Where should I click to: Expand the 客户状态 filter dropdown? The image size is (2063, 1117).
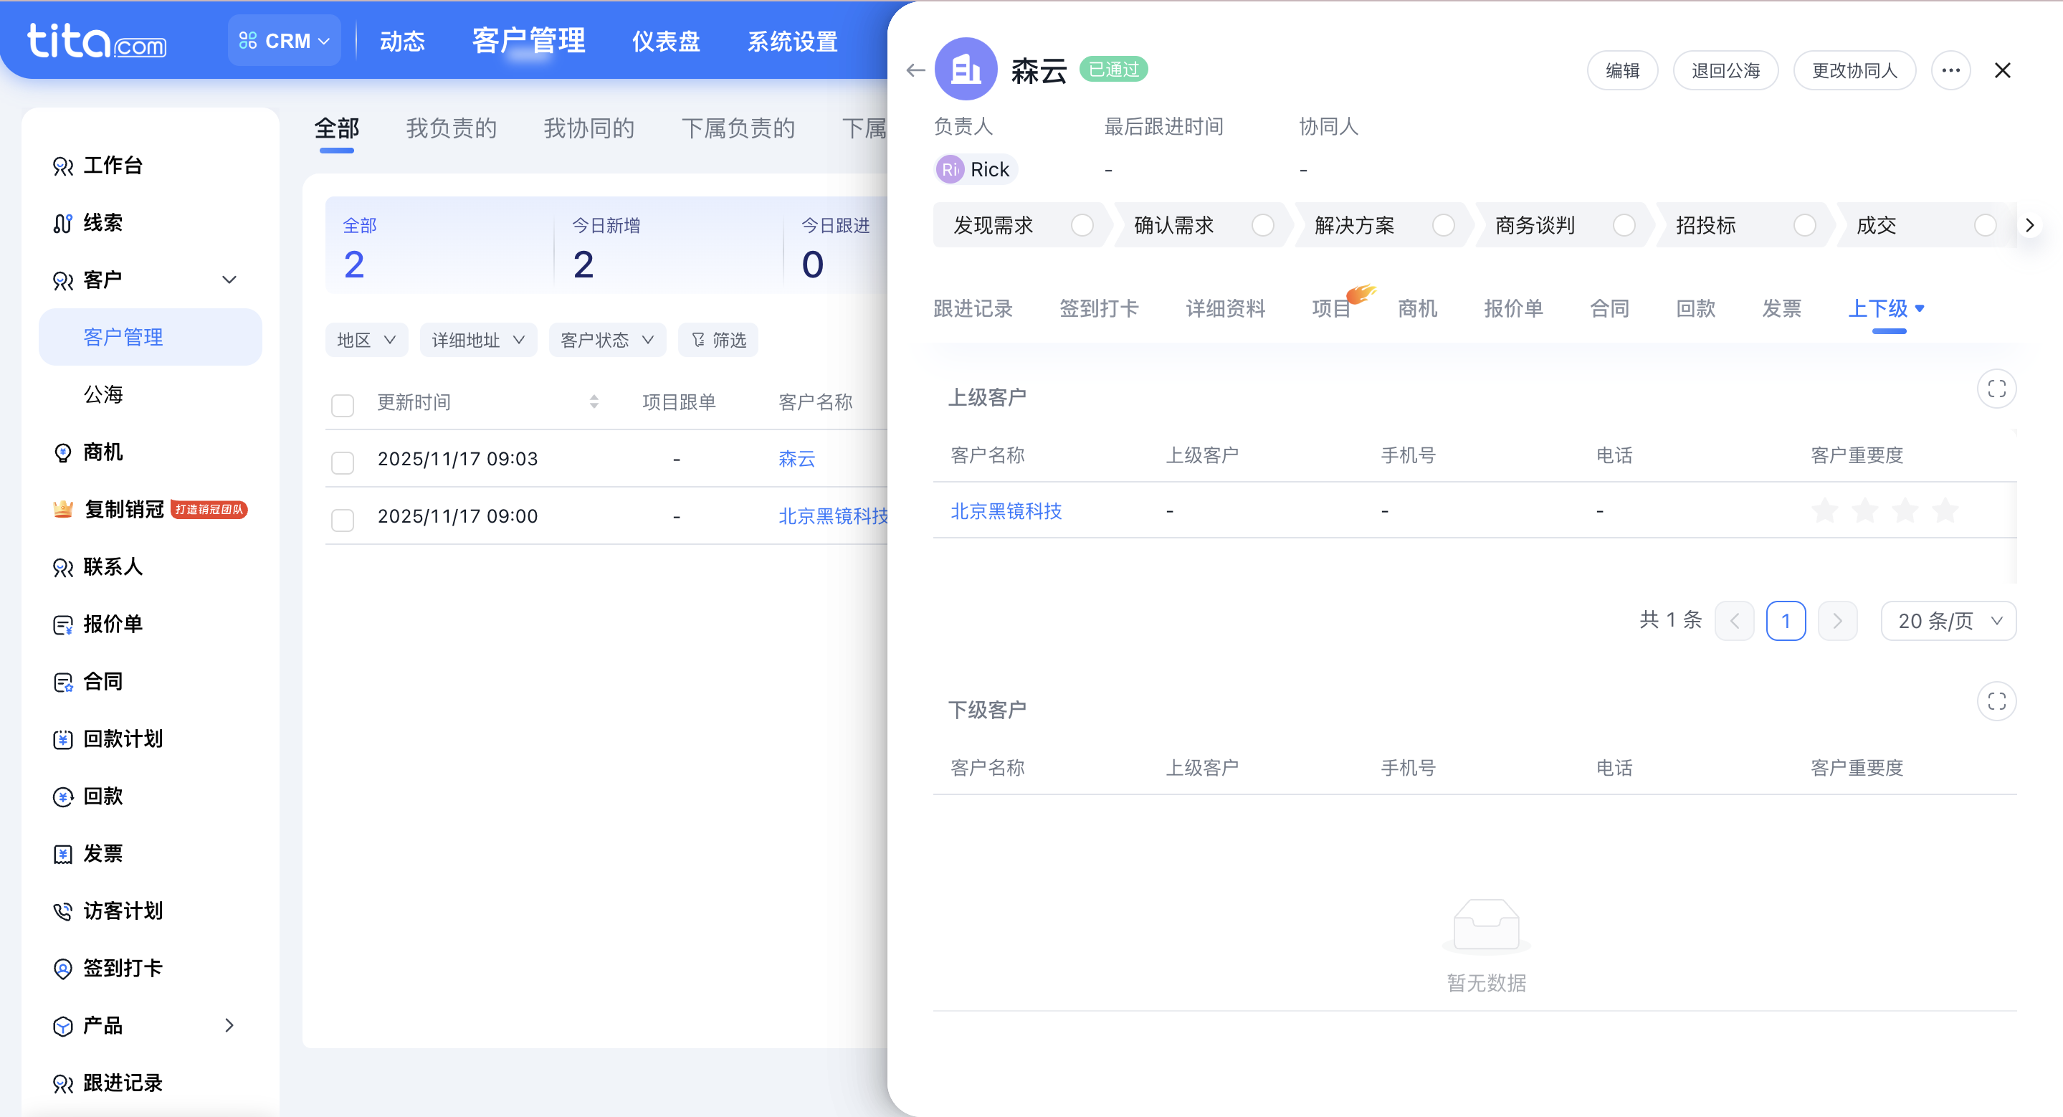pyautogui.click(x=606, y=340)
